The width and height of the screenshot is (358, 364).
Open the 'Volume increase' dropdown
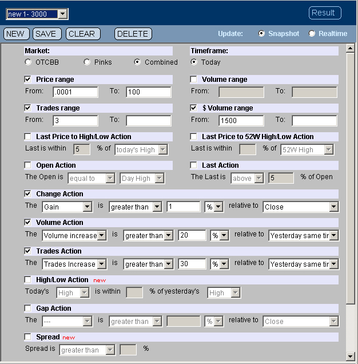[x=74, y=235]
